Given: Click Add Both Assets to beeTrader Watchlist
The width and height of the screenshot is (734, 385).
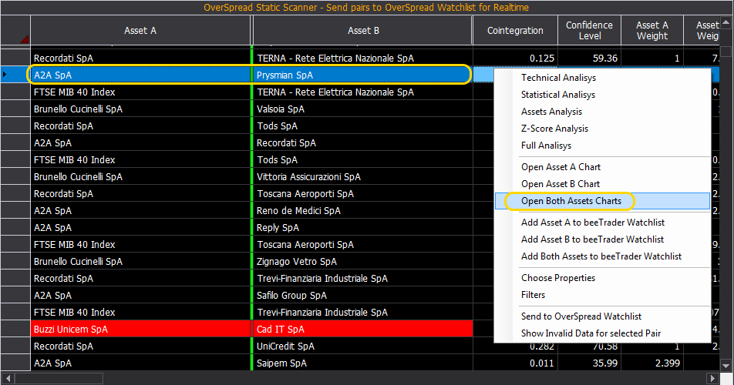Looking at the screenshot, I should click(x=602, y=256).
